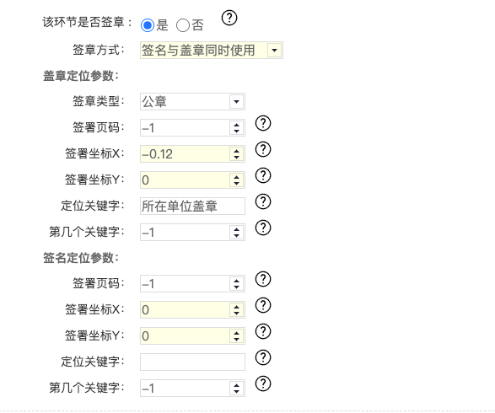Screen dimensions: 495x413
Task: Show help for 盖章 签署坐标X
Action: point(263,149)
